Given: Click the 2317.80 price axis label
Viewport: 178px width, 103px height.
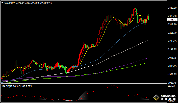Looking at the screenshot, I should tap(172, 24).
